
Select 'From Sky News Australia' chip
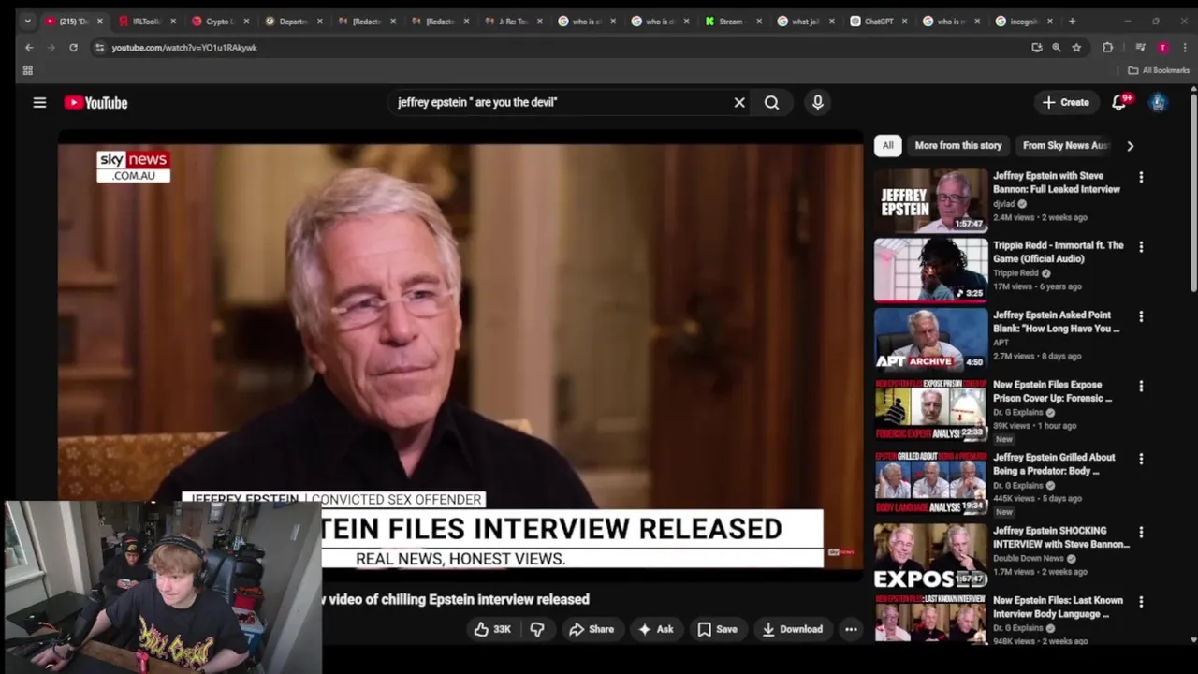click(1065, 145)
